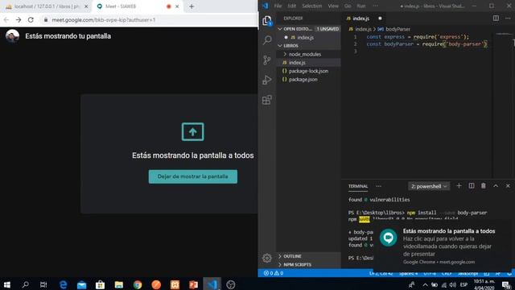Click the split editor icon
The height and width of the screenshot is (290, 515).
click(x=496, y=19)
